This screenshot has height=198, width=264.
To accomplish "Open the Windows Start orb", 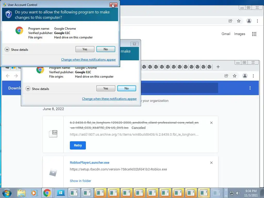I will (7, 193).
